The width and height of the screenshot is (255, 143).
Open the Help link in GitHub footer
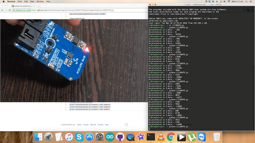pyautogui.click(x=107, y=125)
